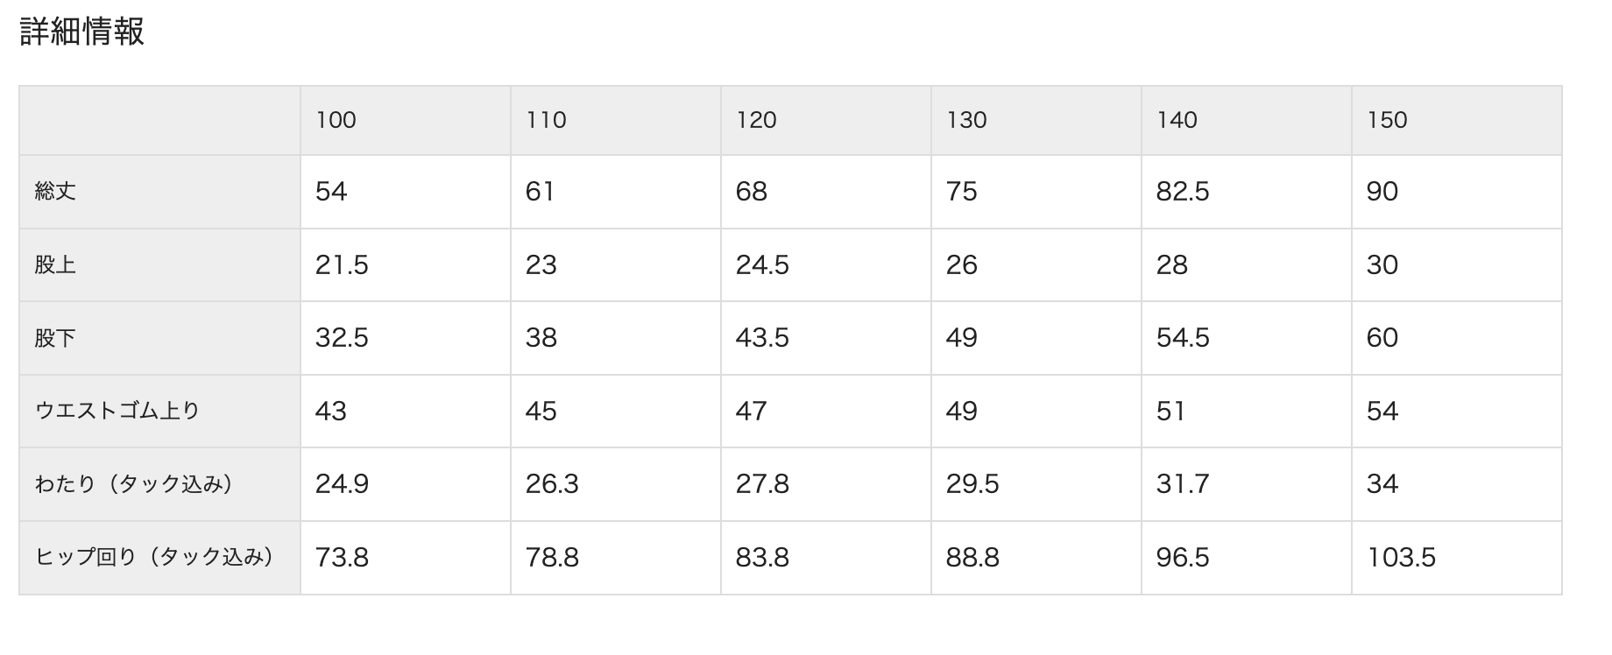This screenshot has width=1612, height=655.
Task: Select the 150 size column header
Action: point(1387,120)
